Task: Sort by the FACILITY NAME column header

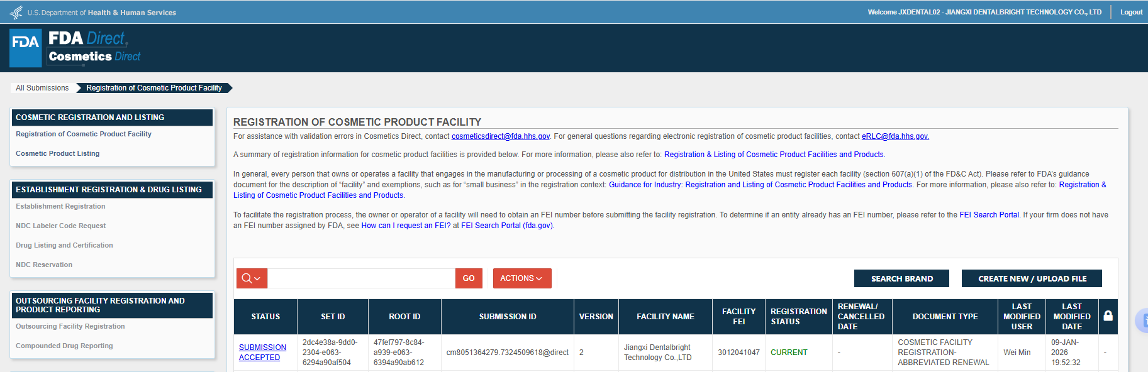Action: pyautogui.click(x=666, y=317)
